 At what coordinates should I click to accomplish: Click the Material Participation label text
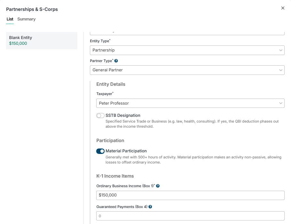(x=126, y=151)
